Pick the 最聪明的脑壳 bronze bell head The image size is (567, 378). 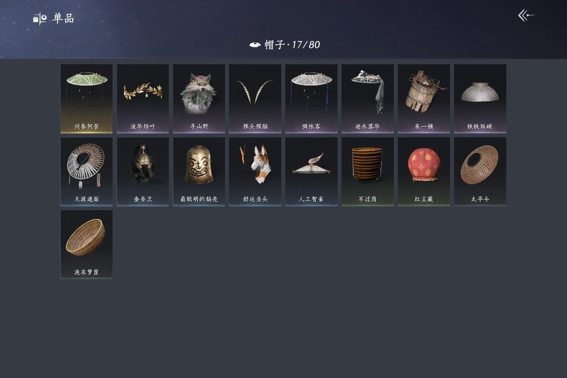tap(199, 171)
